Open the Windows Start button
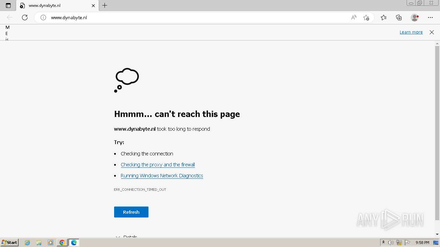This screenshot has height=247, width=440. point(10,243)
